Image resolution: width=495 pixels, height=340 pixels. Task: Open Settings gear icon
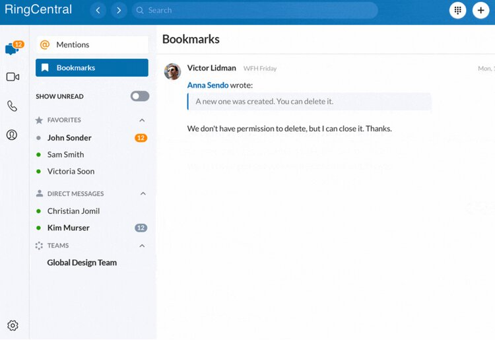[13, 325]
